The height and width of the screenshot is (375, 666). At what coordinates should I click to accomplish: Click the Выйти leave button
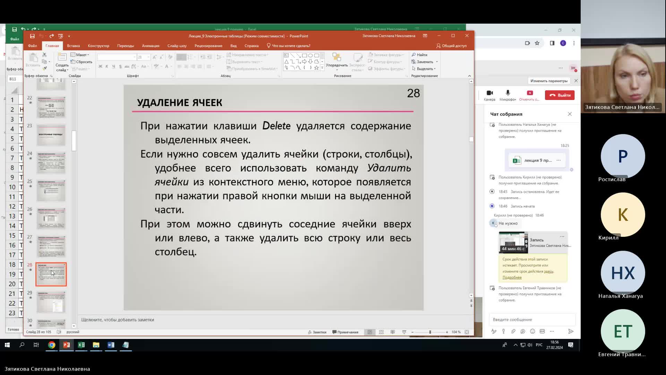(x=560, y=95)
